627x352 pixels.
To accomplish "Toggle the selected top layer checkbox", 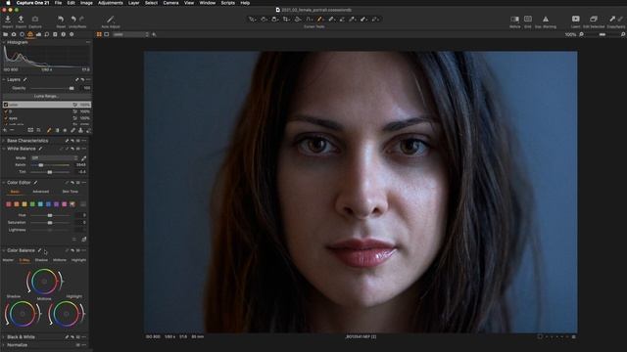I will click(6, 105).
